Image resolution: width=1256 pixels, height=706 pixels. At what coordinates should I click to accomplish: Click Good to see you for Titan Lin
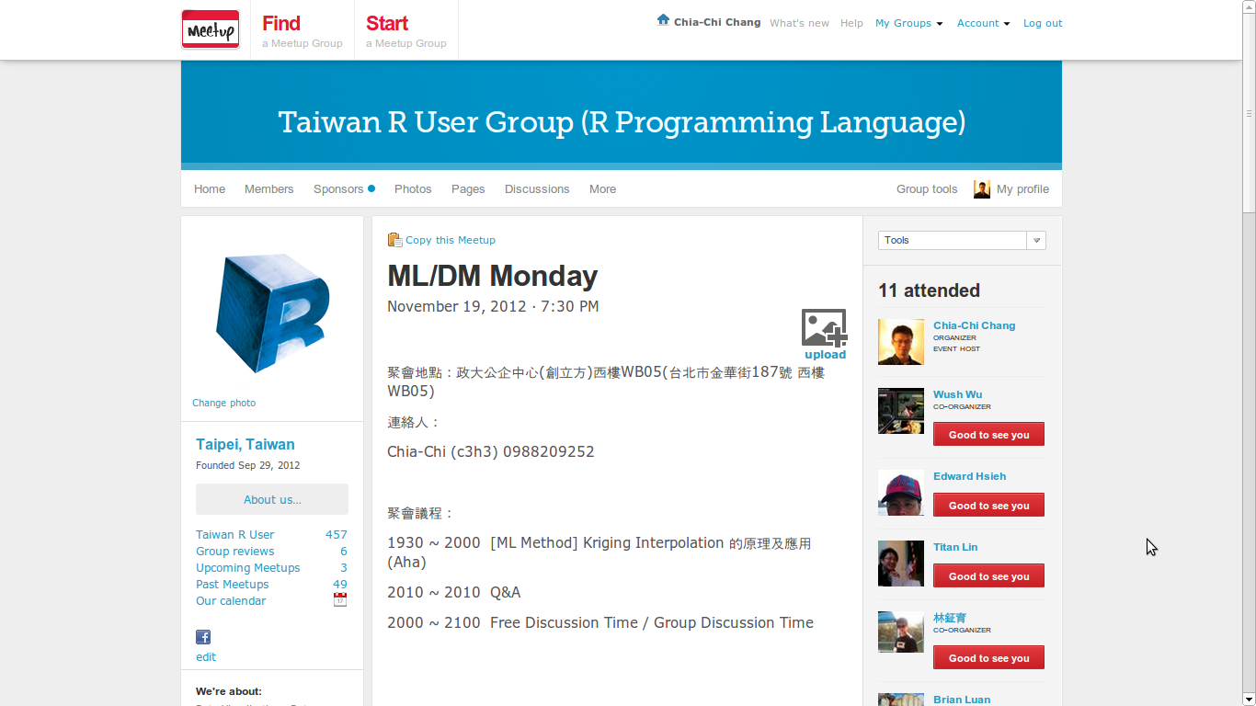988,576
